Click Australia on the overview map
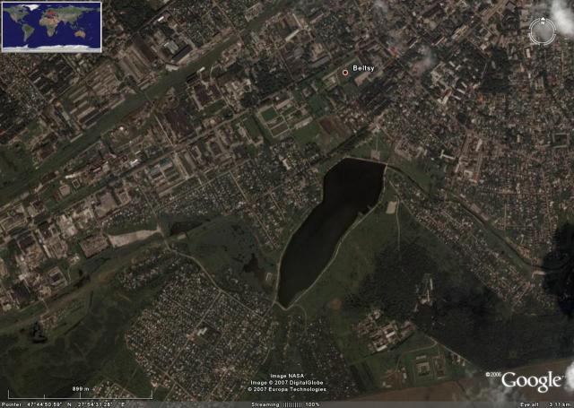This screenshot has width=574, height=408. tap(79, 34)
